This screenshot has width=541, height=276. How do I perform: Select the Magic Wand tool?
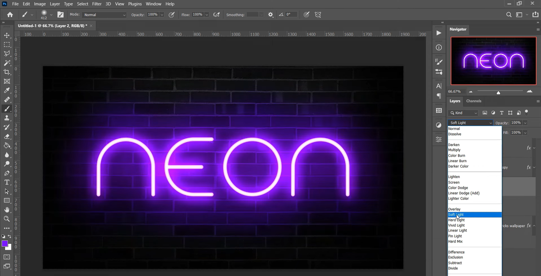pos(7,63)
